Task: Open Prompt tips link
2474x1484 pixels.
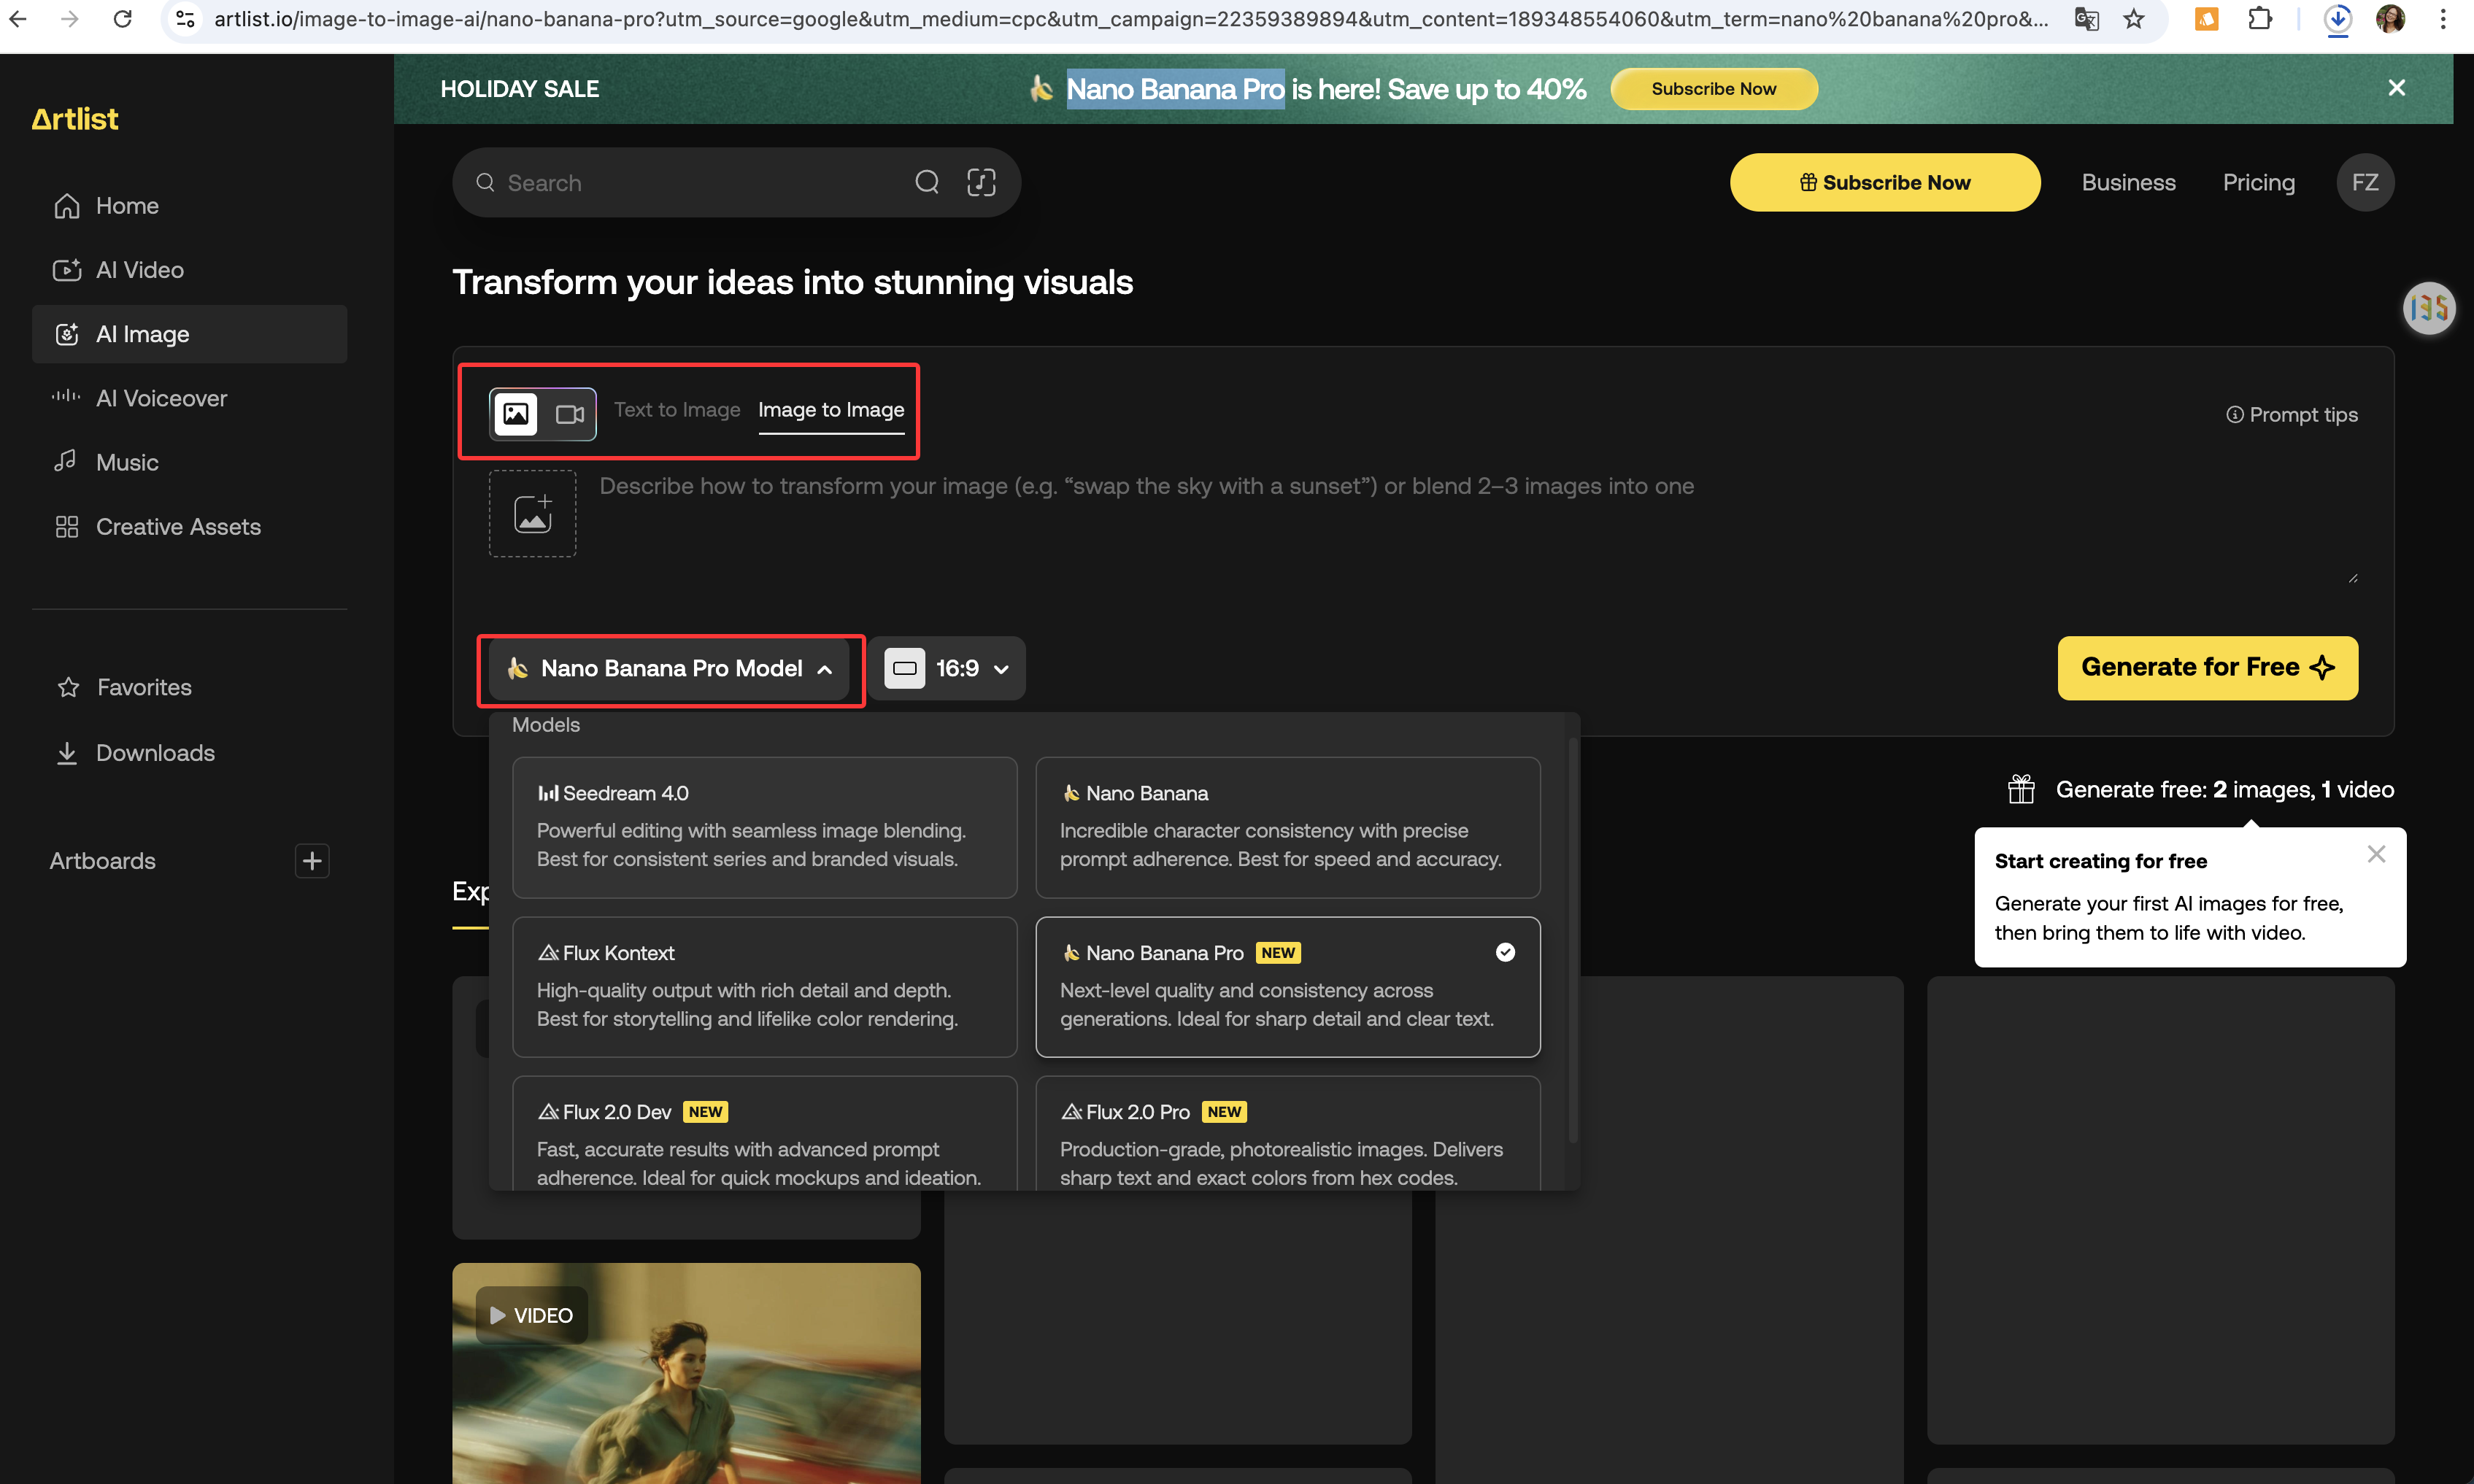Action: click(x=2291, y=415)
